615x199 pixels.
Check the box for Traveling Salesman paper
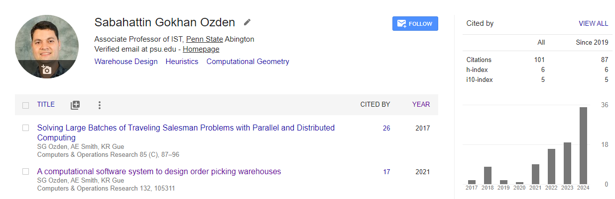tap(25, 128)
